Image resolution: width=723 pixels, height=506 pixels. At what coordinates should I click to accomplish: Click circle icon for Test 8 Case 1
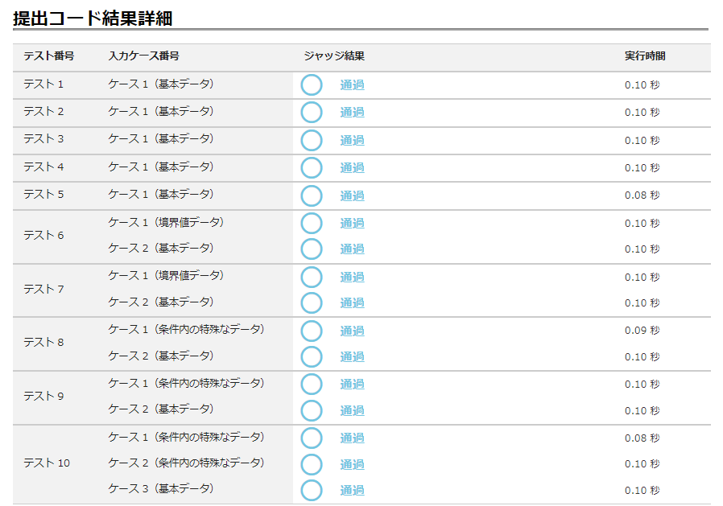312,331
